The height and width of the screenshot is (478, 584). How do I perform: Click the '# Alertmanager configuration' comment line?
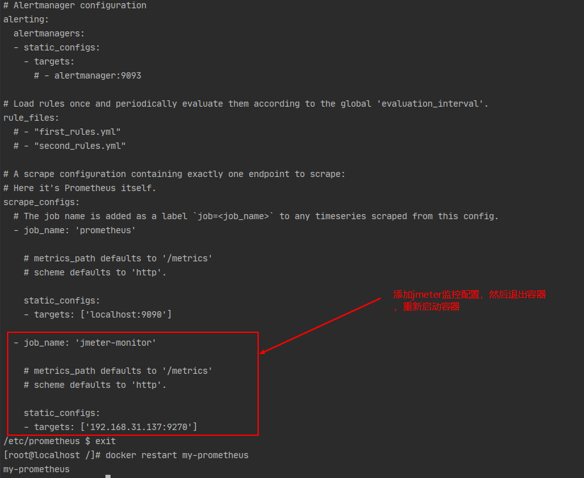click(x=75, y=6)
